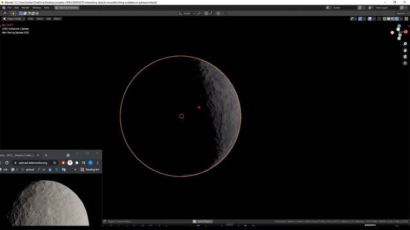
Task: Switch to rendered viewport shading
Action: click(397, 19)
